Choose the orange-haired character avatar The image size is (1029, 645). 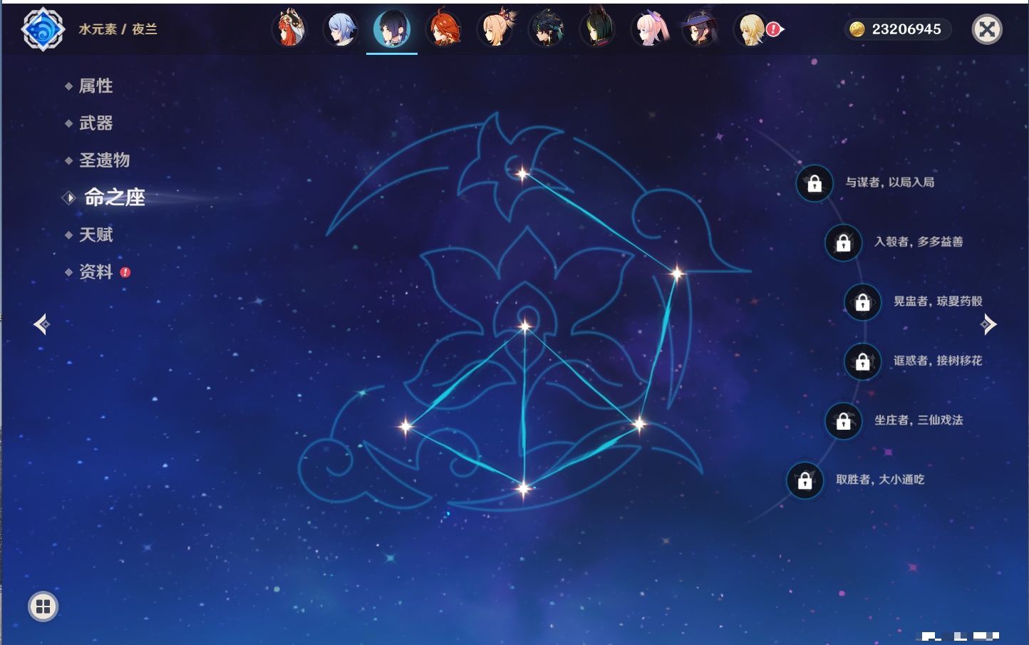coord(443,29)
